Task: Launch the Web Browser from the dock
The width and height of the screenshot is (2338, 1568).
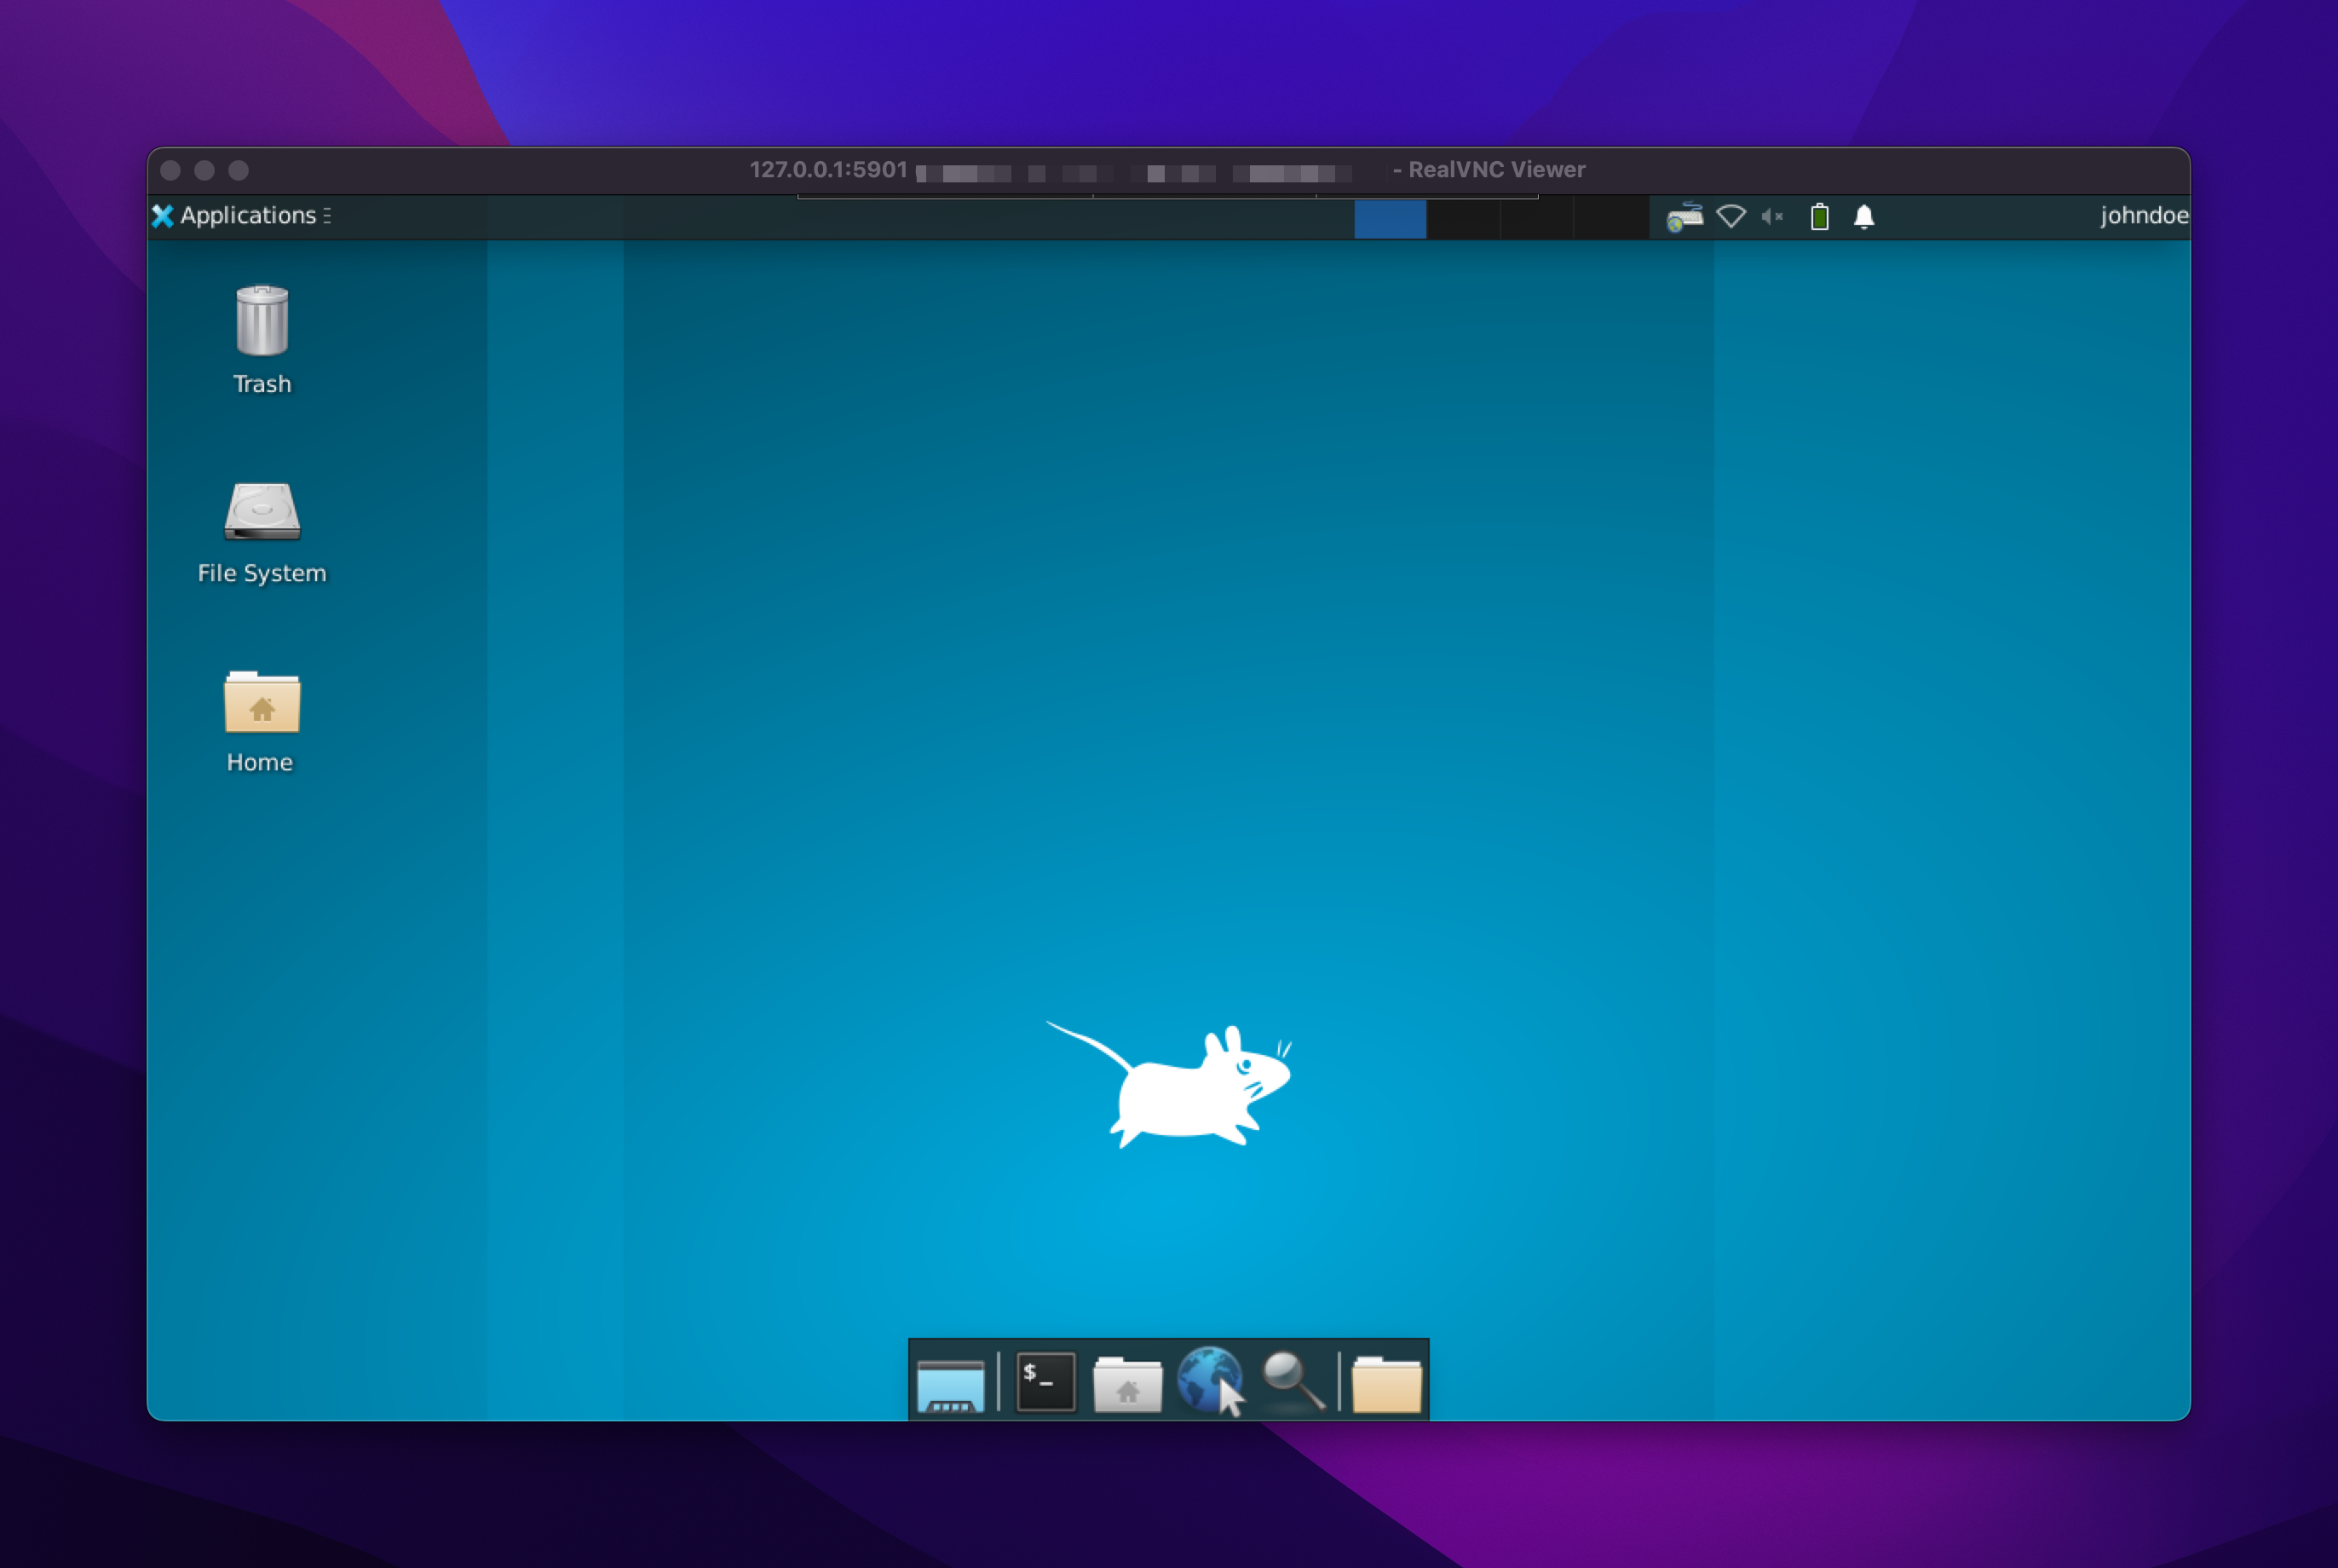Action: tap(1211, 1381)
